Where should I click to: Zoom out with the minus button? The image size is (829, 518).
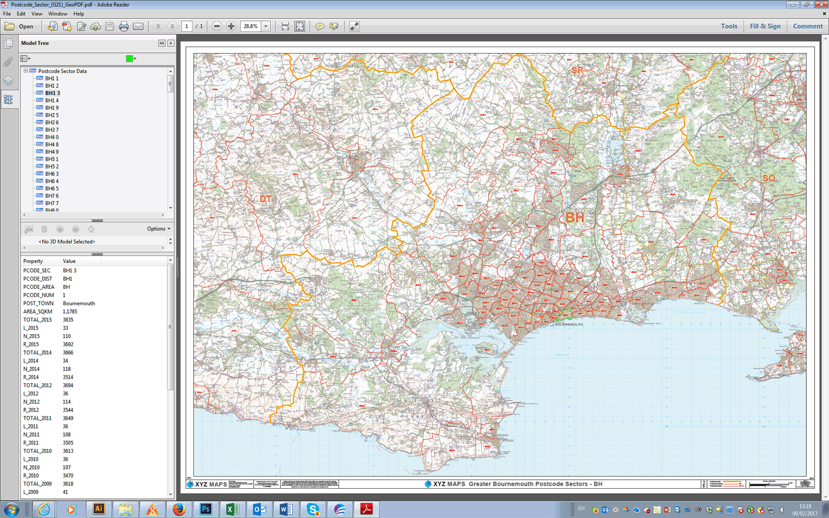[217, 26]
